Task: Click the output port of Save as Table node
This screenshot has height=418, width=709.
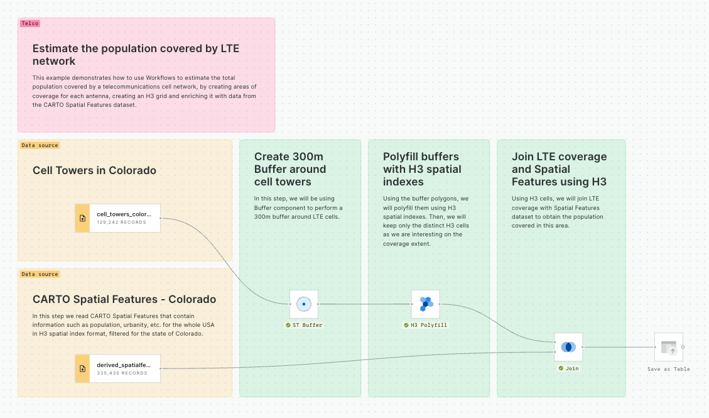Action: [683, 348]
